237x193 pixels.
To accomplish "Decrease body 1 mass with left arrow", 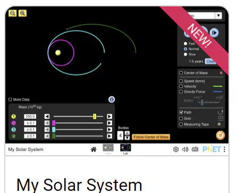I will pyautogui.click(x=47, y=116).
